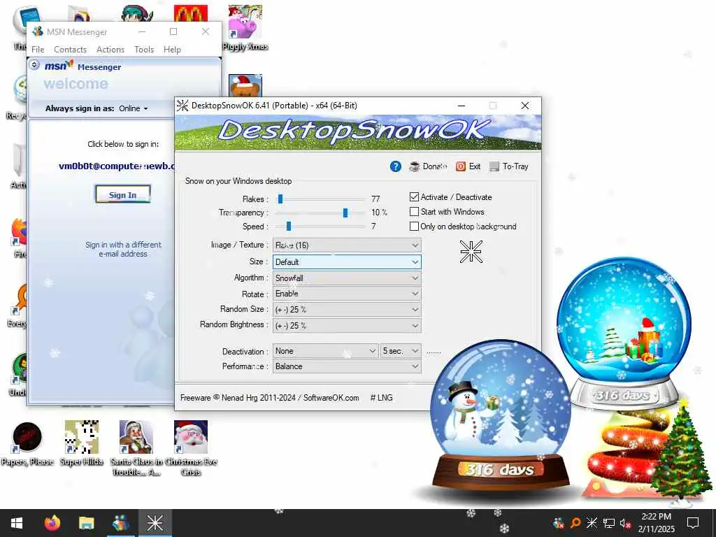
Task: Open the Rotate dropdown showing Enable
Action: click(347, 294)
